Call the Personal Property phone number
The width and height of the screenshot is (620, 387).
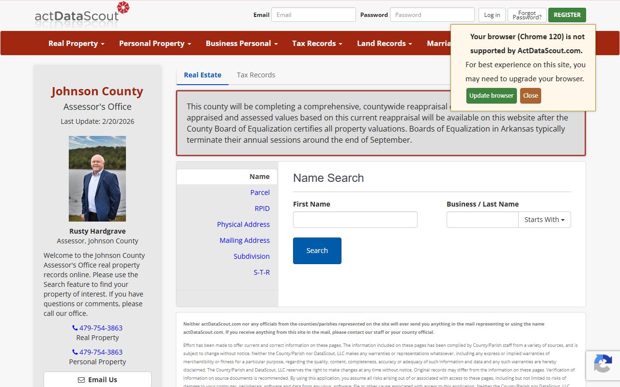[97, 352]
